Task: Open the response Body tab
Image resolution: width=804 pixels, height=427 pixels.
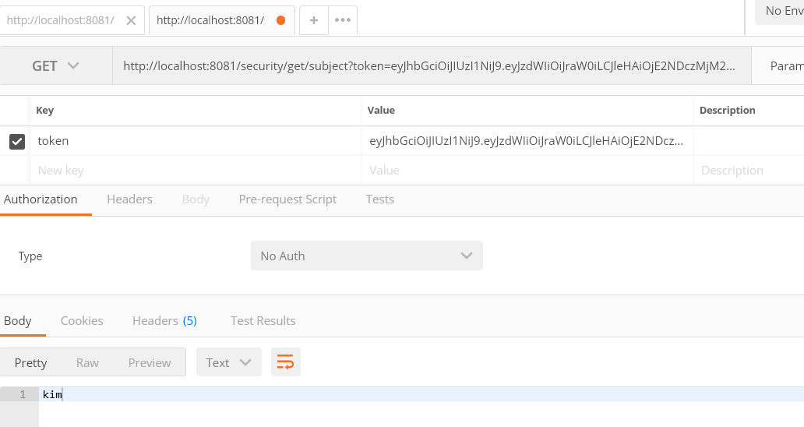Action: (18, 321)
